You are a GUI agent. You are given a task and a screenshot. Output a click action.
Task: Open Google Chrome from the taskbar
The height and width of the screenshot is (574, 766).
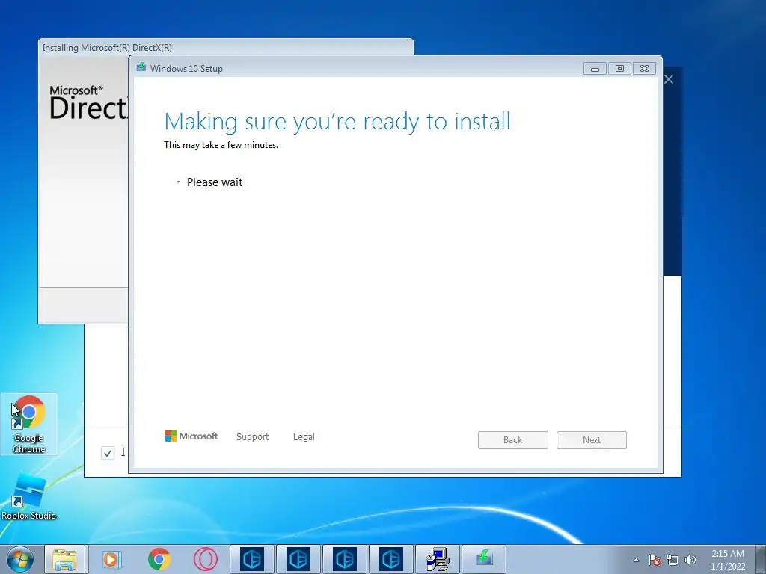[x=159, y=559]
